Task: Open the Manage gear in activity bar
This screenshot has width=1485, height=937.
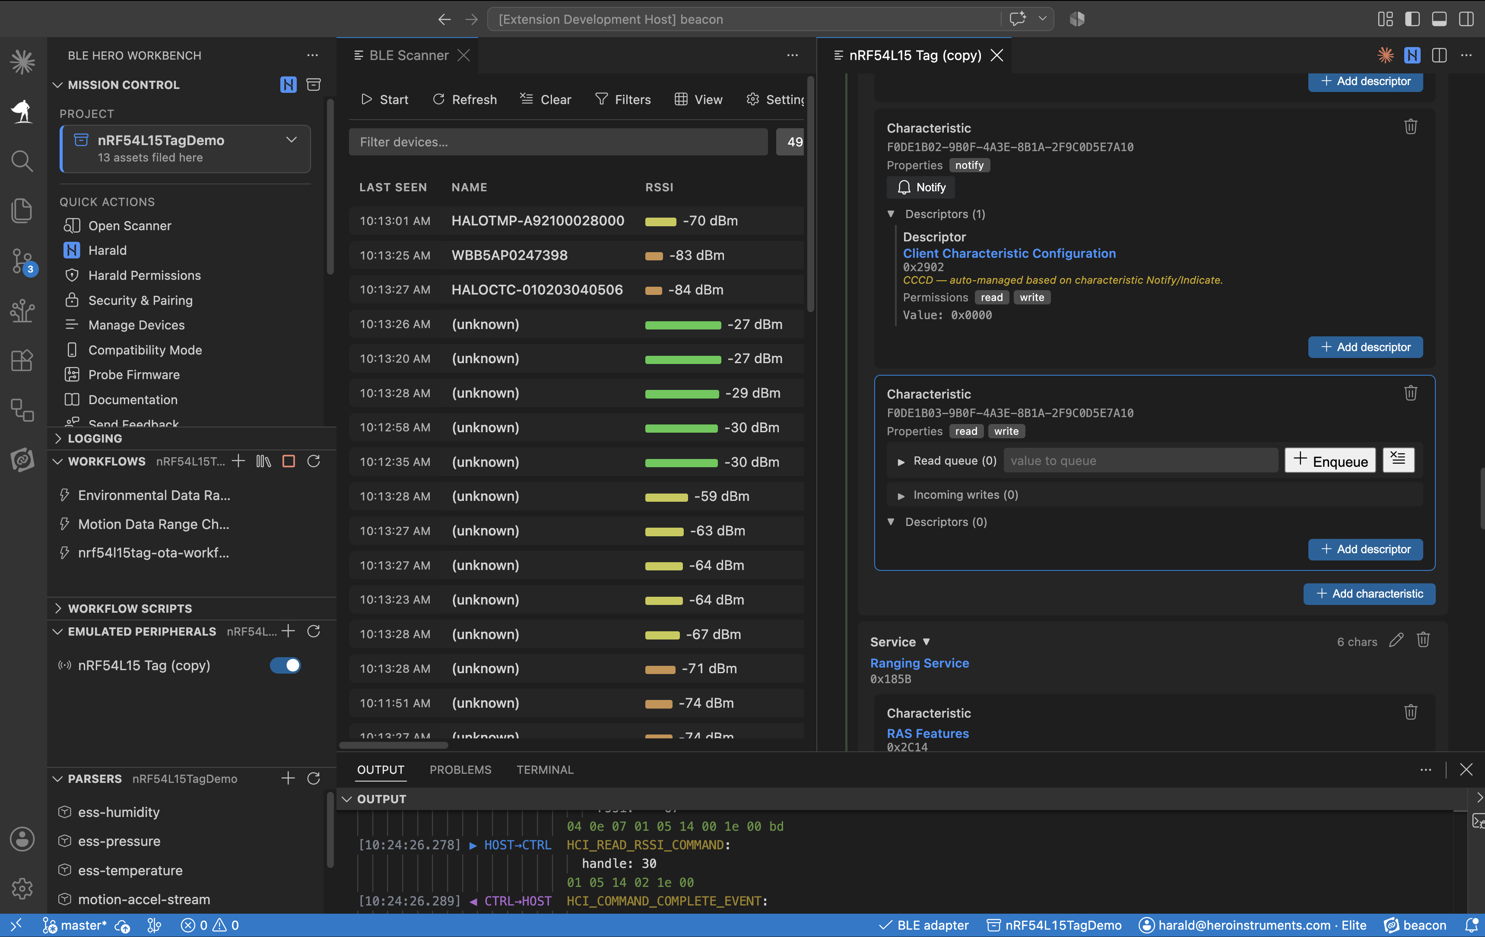Action: (x=22, y=888)
